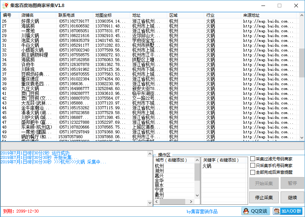Select shop name 川味观
Viewport: 305px width, 217px height.
pyautogui.click(x=28, y=69)
